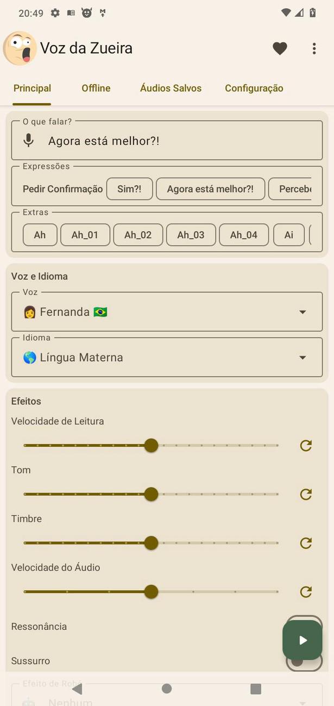
Task: Enable the Sussurro effect switch
Action: 304,661
